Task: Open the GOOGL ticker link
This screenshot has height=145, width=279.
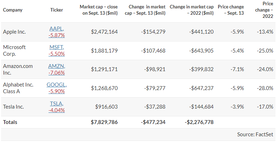Action: pos(57,85)
